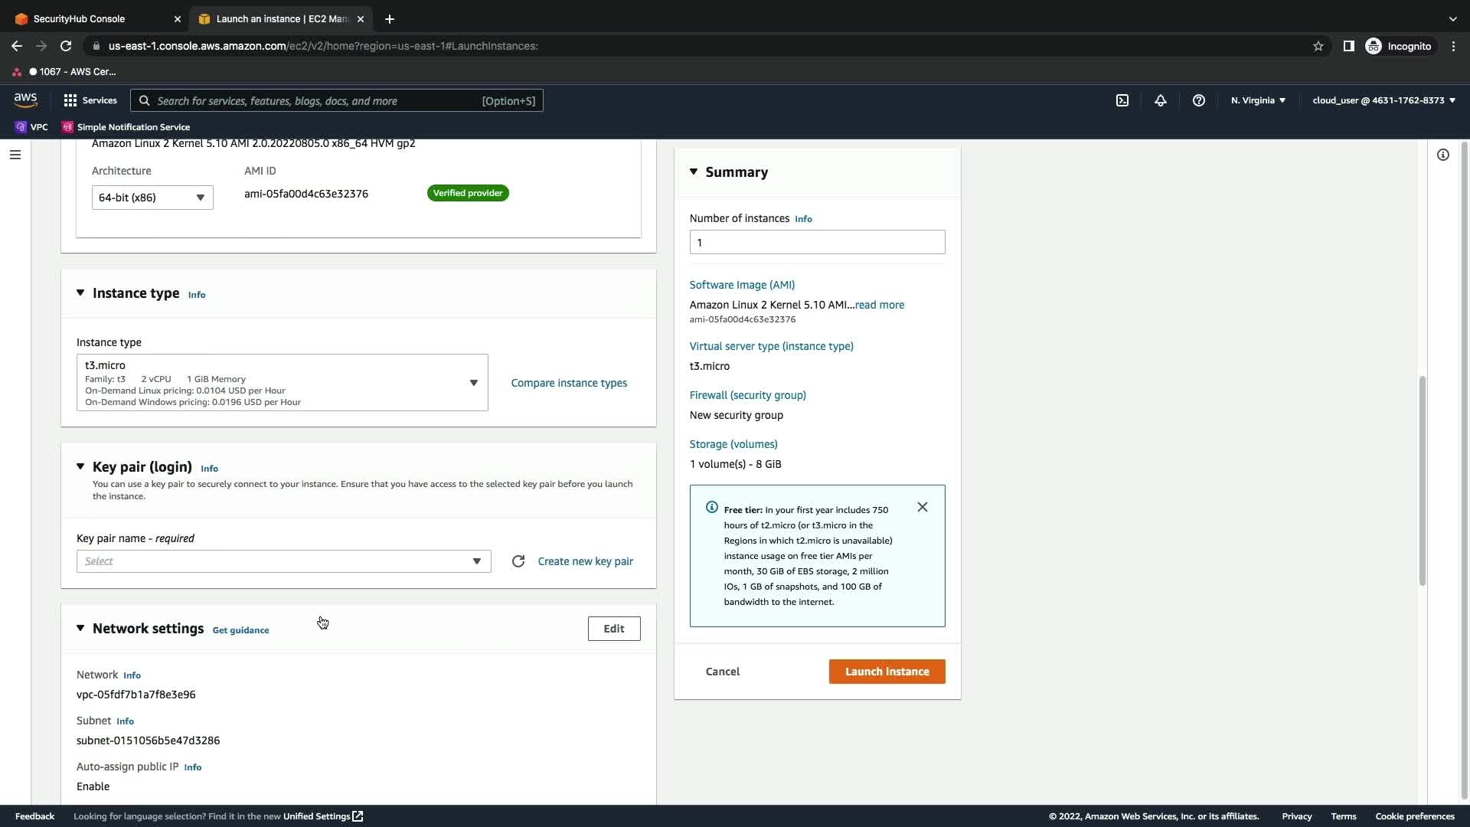
Task: Collapse the Network settings section
Action: coord(80,629)
